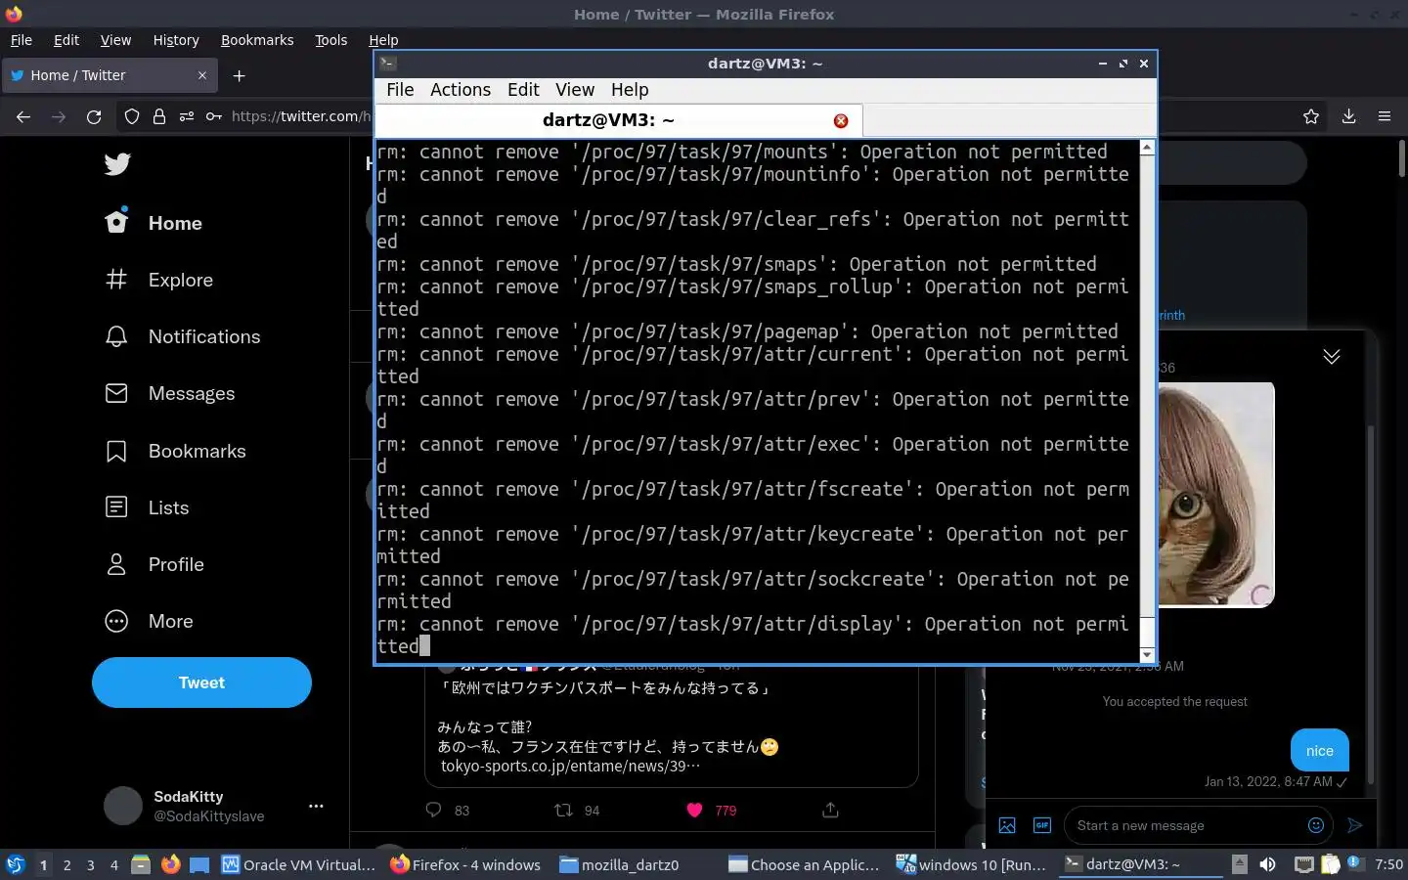Screen dimensions: 1408x880
Task: Close the Home / Twitter tab
Action: (202, 75)
